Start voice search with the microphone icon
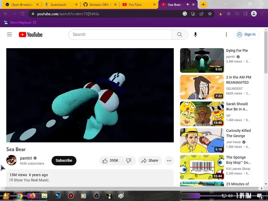 click(195, 35)
